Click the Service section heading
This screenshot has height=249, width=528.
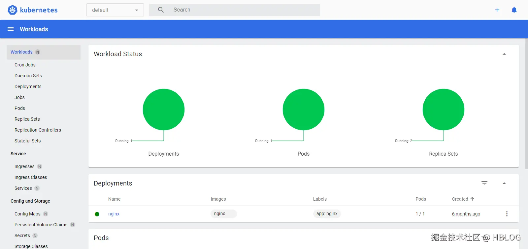(x=18, y=154)
